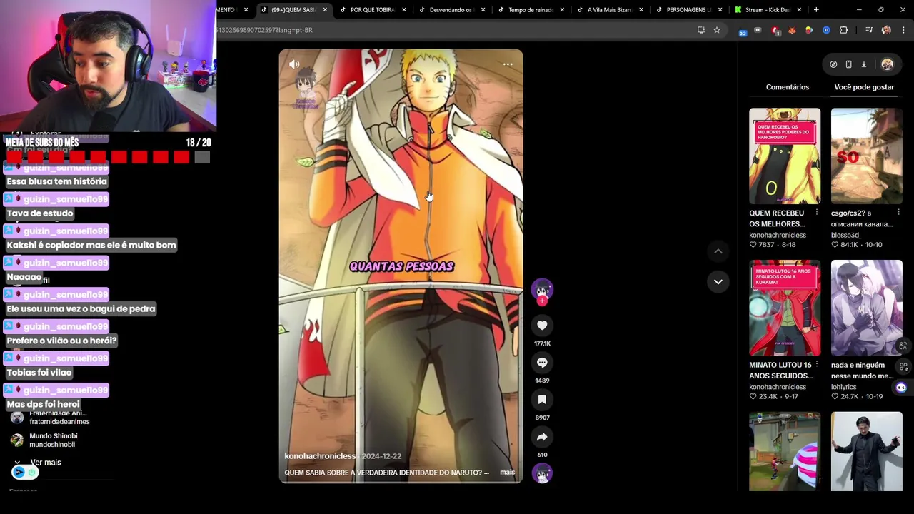Click the translate icon at the right edge
This screenshot has height=514, width=914.
[x=903, y=346]
